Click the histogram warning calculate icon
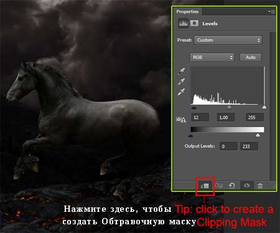Viewport: 280px width, 233px height. click(x=181, y=119)
